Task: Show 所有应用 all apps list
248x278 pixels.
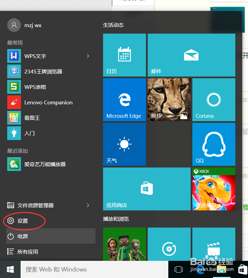Action: pyautogui.click(x=51, y=252)
